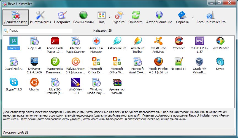Select avast! Free Antivirus icon

pyautogui.click(x=158, y=41)
